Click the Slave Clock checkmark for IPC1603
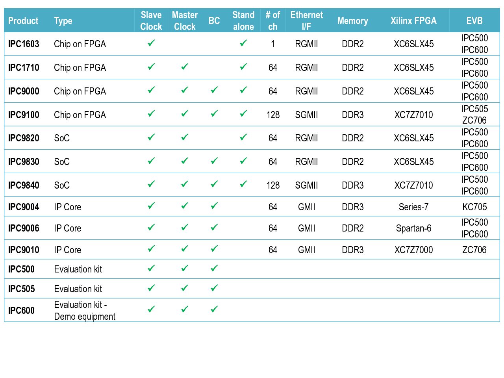This screenshot has height=378, width=504. click(x=151, y=43)
